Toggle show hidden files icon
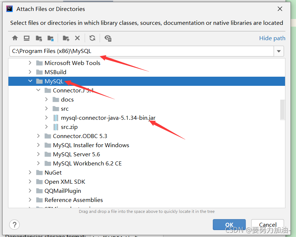Image resolution: width=296 pixels, height=237 pixels. tap(108, 38)
